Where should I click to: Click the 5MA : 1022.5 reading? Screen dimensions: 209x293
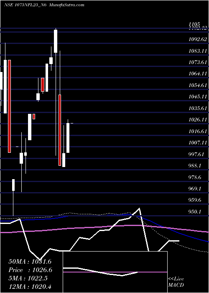(x=28, y=278)
